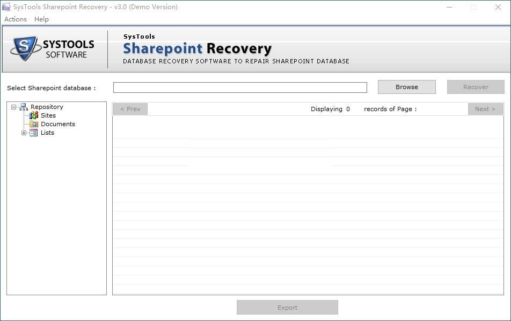Screen dimensions: 511x321
Task: Go to previous page with Prev button
Action: point(130,109)
